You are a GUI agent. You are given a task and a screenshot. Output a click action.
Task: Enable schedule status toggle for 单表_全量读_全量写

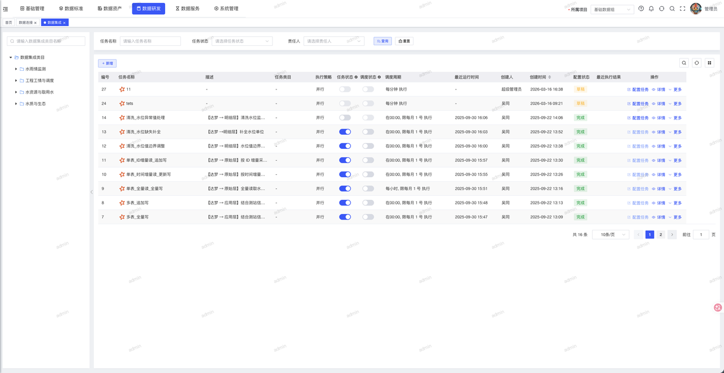click(368, 188)
